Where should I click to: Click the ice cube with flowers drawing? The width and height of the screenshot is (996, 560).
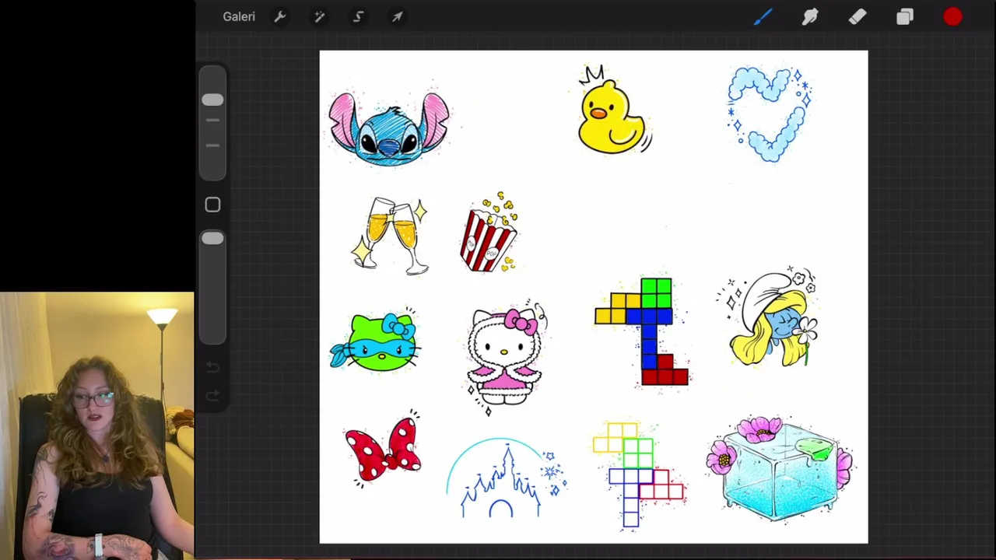780,470
